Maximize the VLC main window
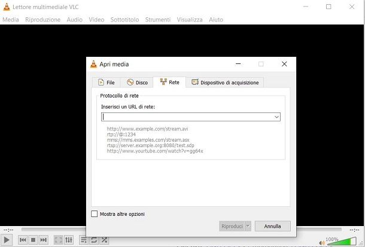 (x=328, y=7)
